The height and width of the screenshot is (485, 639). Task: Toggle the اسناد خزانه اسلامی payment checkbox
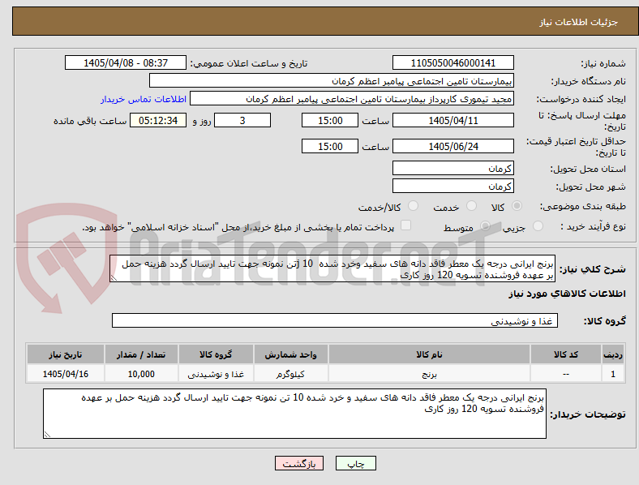point(405,225)
